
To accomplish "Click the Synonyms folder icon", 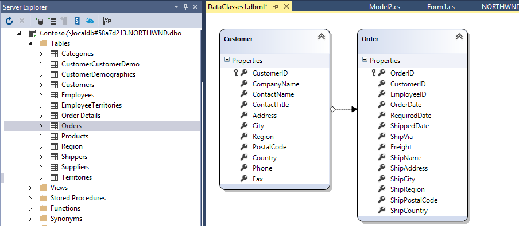I will pos(44,219).
